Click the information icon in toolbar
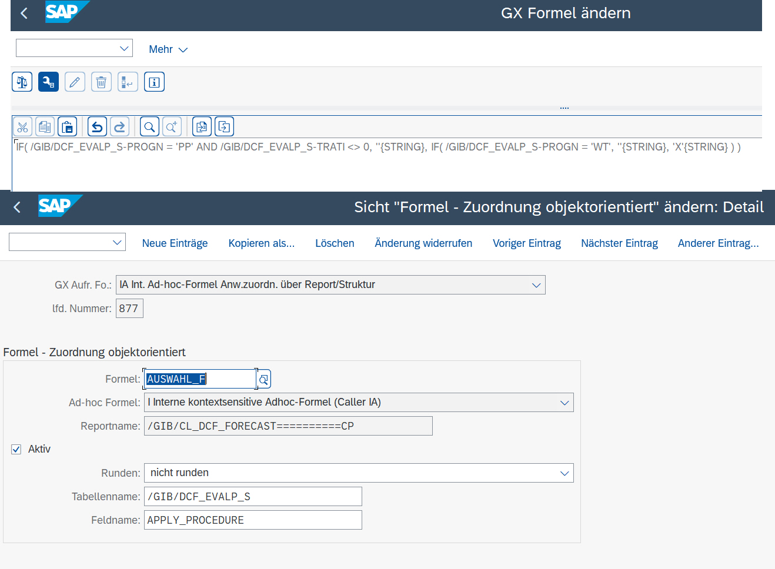 click(x=154, y=82)
